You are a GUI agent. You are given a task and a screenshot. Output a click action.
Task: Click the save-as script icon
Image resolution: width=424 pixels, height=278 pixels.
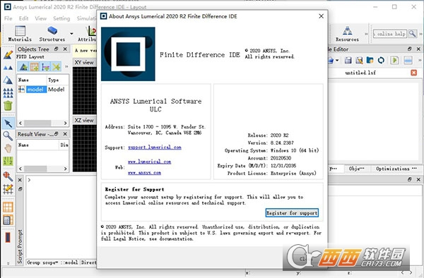click(x=359, y=60)
